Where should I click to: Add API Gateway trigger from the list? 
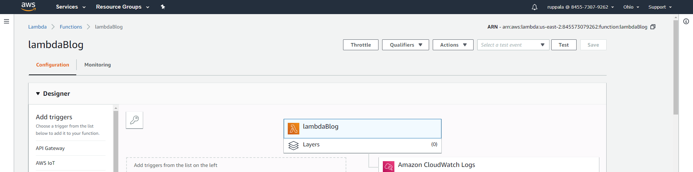(50, 148)
